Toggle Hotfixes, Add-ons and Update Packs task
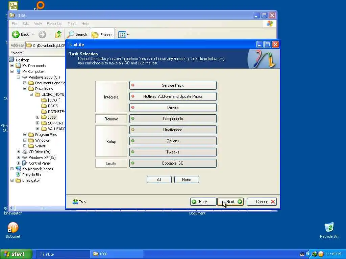 pos(173,96)
